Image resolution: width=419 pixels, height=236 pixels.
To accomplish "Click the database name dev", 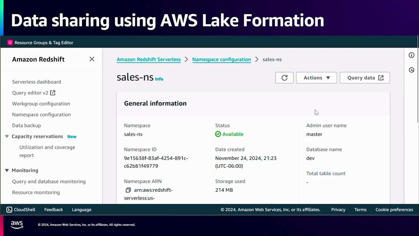I will point(310,158).
